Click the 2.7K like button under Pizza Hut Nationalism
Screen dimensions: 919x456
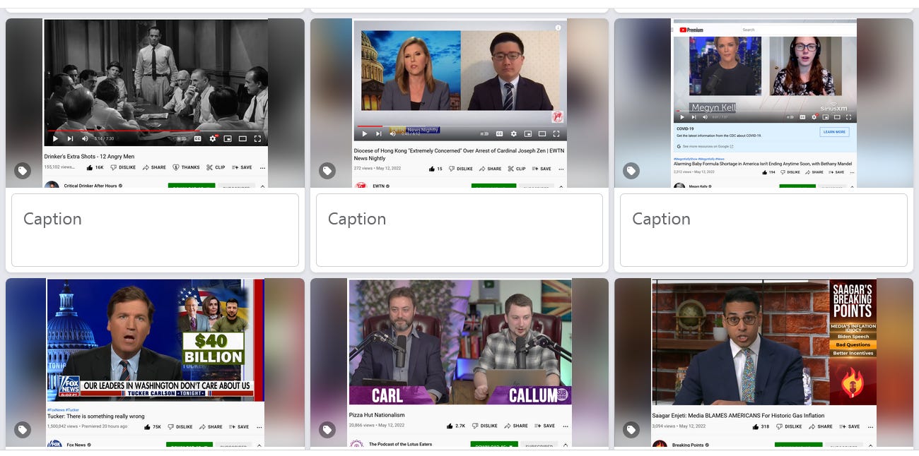click(x=457, y=426)
